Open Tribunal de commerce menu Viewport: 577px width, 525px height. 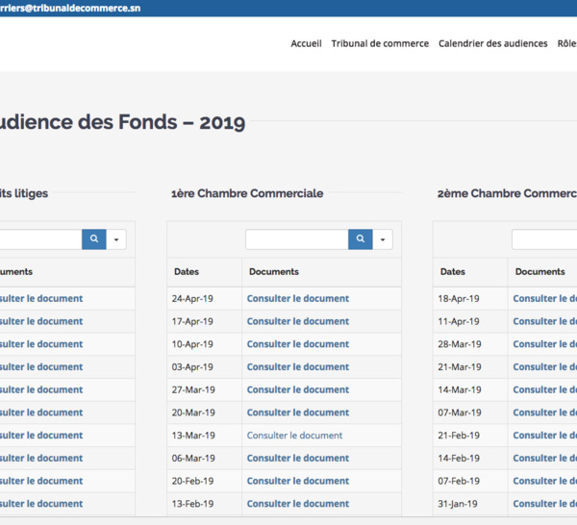pyautogui.click(x=380, y=43)
